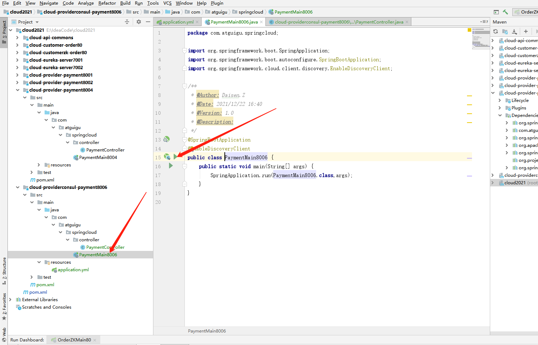Reimport all Maven projects with refresh icon
Screen dimensions: 538x345
496,31
